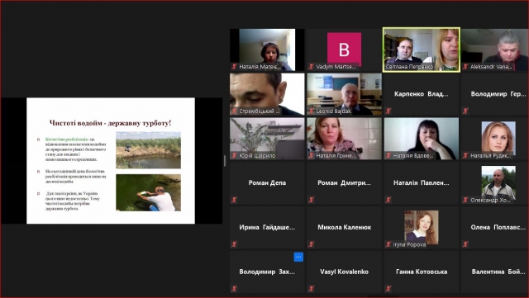Click muted mic icon on Карпенко Влад tile
This screenshot has height=298, width=529.
click(x=388, y=111)
